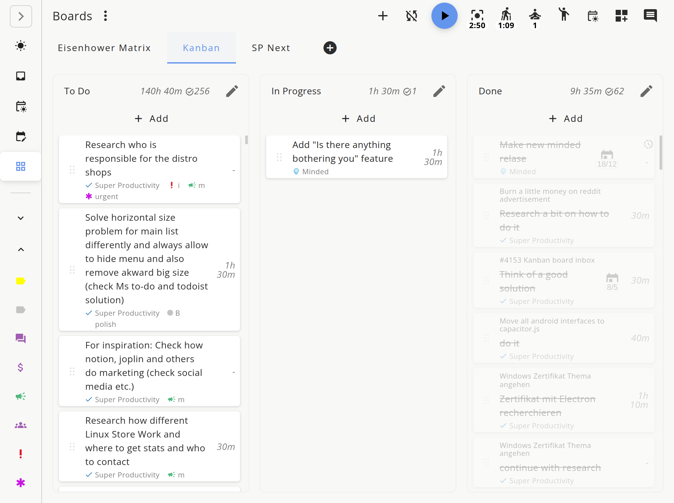Add a task to In Progress column
The width and height of the screenshot is (674, 503).
(358, 119)
